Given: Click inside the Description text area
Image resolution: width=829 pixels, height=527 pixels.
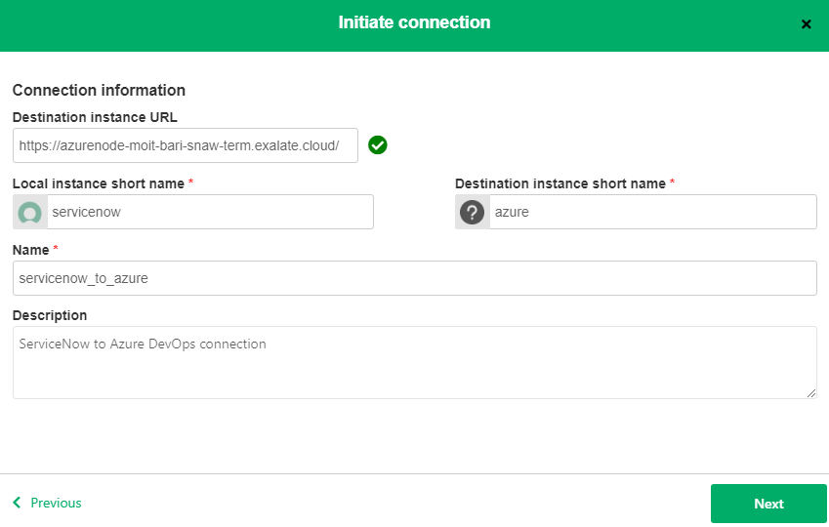Looking at the screenshot, I should tap(414, 362).
